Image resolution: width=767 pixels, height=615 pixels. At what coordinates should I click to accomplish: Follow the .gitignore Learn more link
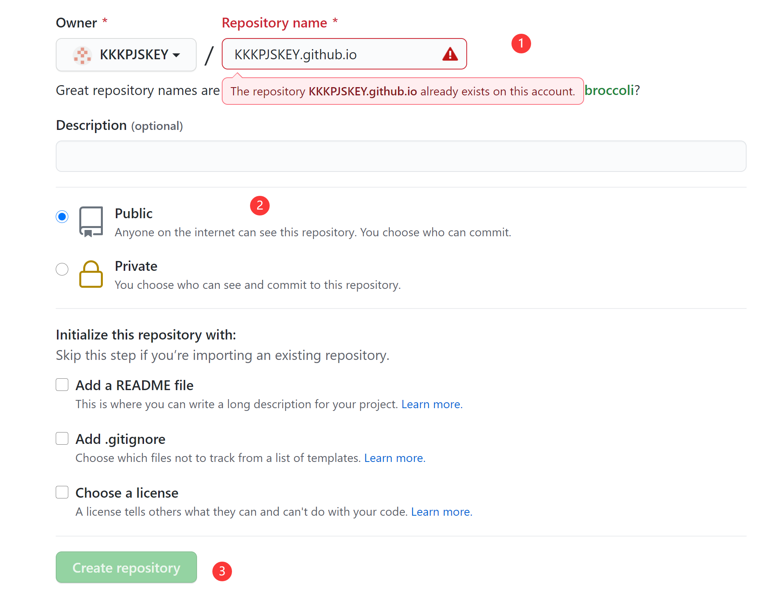pyautogui.click(x=394, y=458)
